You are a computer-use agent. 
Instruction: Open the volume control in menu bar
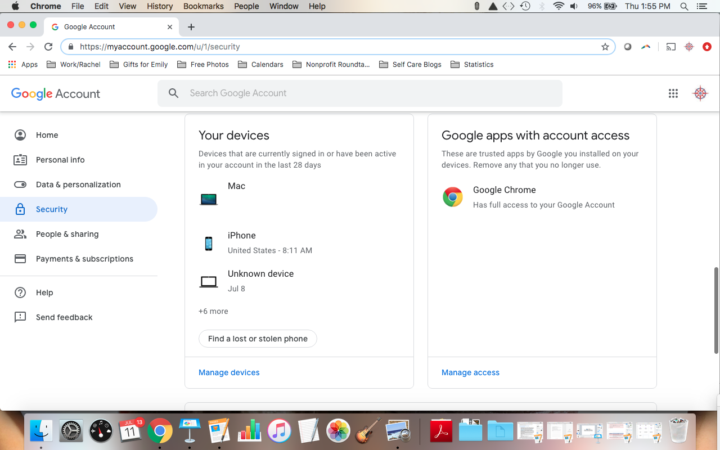574,6
